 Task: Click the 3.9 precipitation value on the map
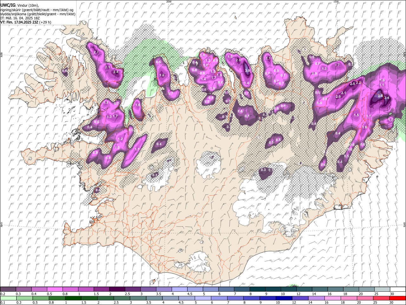247,71
